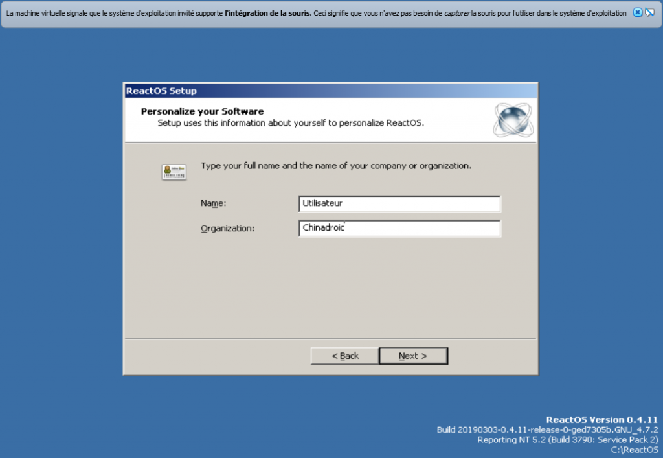Go back with the Back button
This screenshot has height=458, width=663.
click(344, 356)
